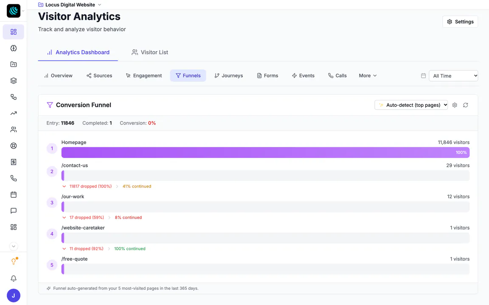Click the "12 visitors" count
The width and height of the screenshot is (489, 305).
point(458,197)
